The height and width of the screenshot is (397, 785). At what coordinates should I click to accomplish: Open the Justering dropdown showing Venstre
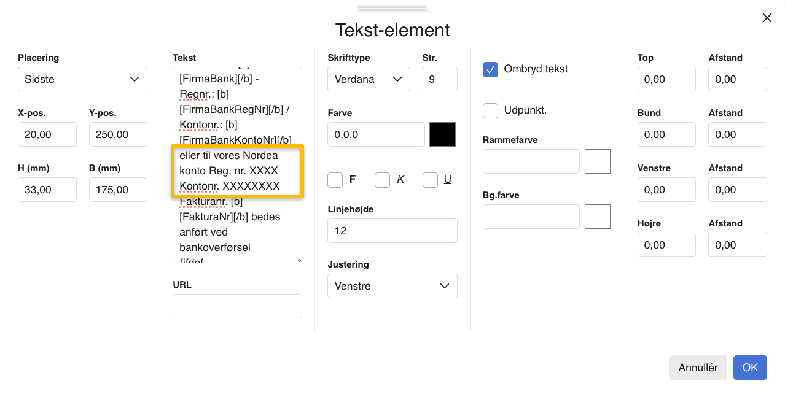392,286
